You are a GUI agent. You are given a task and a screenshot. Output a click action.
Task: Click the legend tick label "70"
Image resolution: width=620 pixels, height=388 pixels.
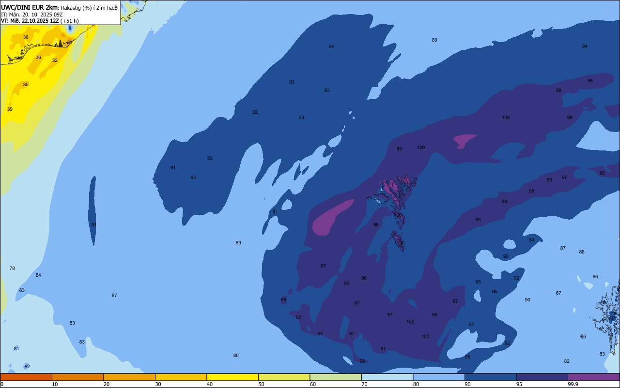(x=364, y=384)
